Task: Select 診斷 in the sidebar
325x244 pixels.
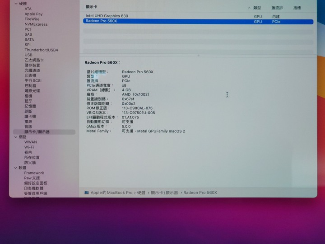Action: 28,111
